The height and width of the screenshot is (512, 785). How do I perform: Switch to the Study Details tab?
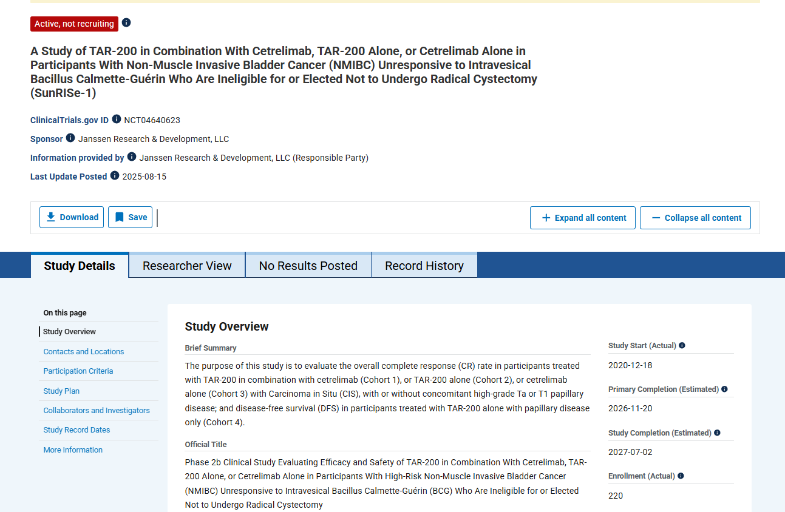tap(80, 266)
